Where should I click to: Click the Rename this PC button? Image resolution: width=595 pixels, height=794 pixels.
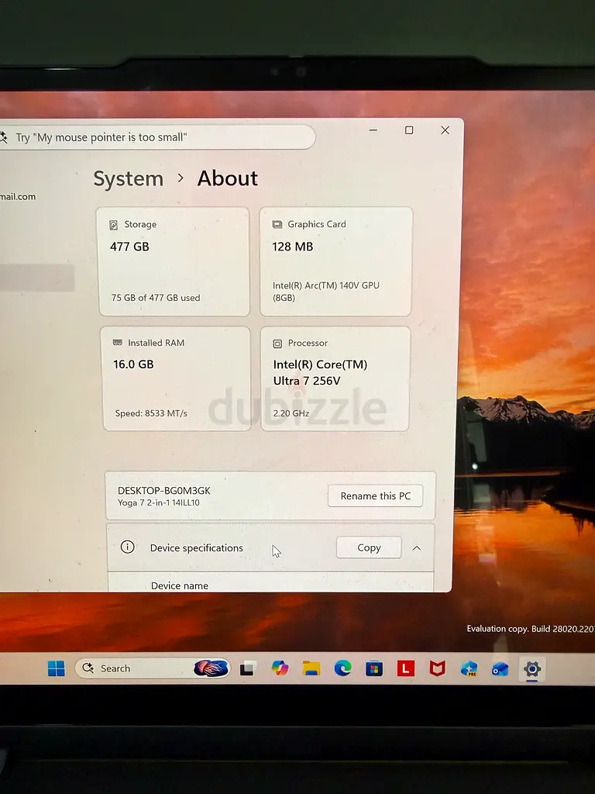coord(375,495)
